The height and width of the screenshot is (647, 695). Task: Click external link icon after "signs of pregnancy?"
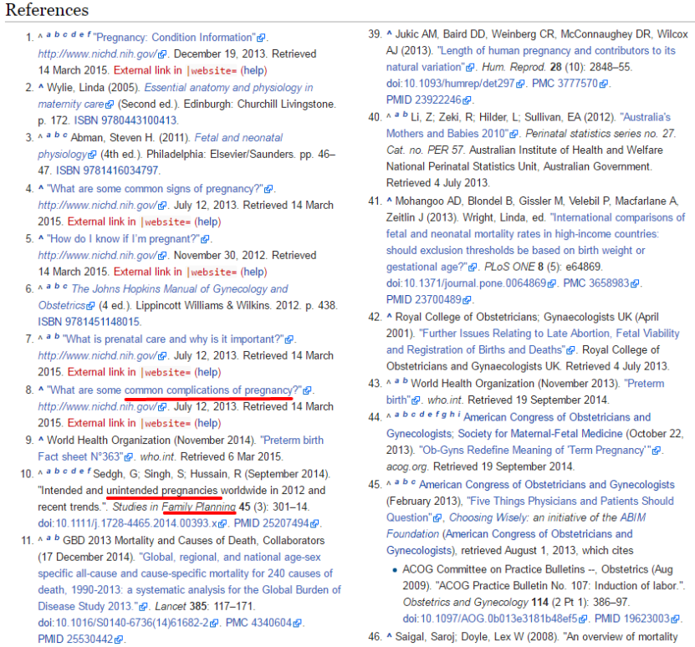268,189
